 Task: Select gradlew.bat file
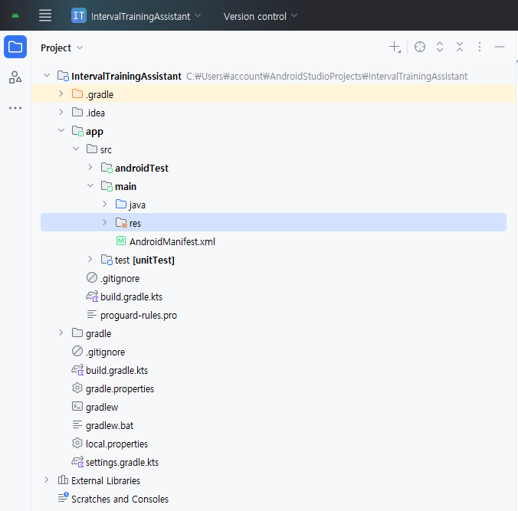pos(110,426)
